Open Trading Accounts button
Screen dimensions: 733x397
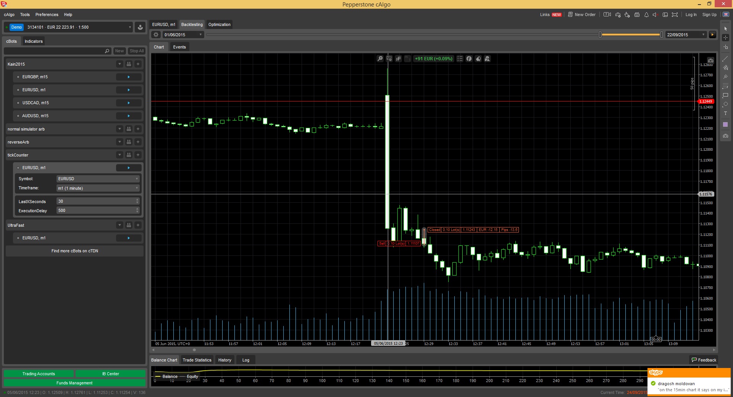[39, 374]
